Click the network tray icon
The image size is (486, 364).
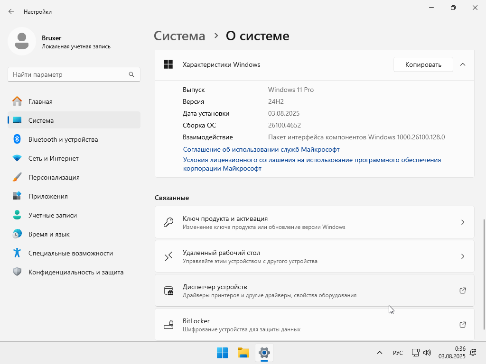pyautogui.click(x=415, y=353)
